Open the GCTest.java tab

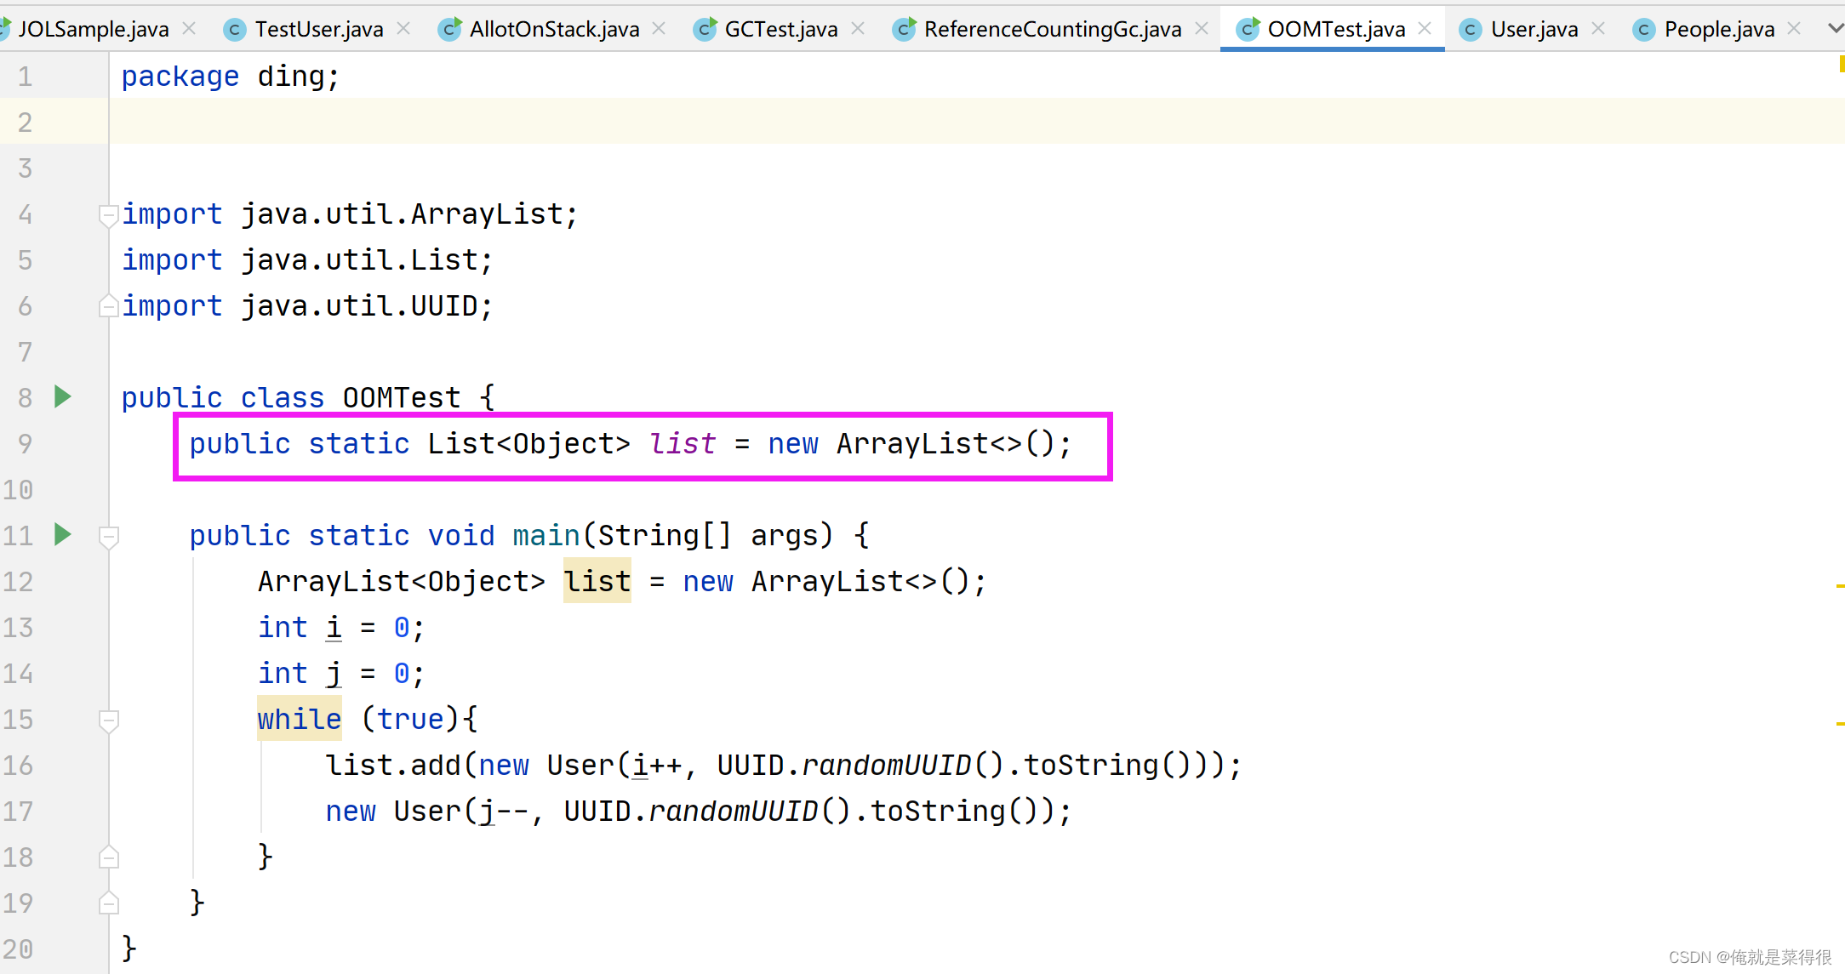[780, 30]
